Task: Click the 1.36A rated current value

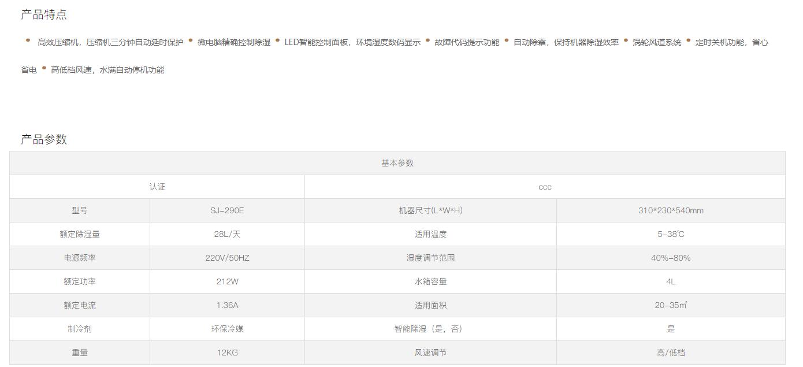Action: [x=227, y=305]
